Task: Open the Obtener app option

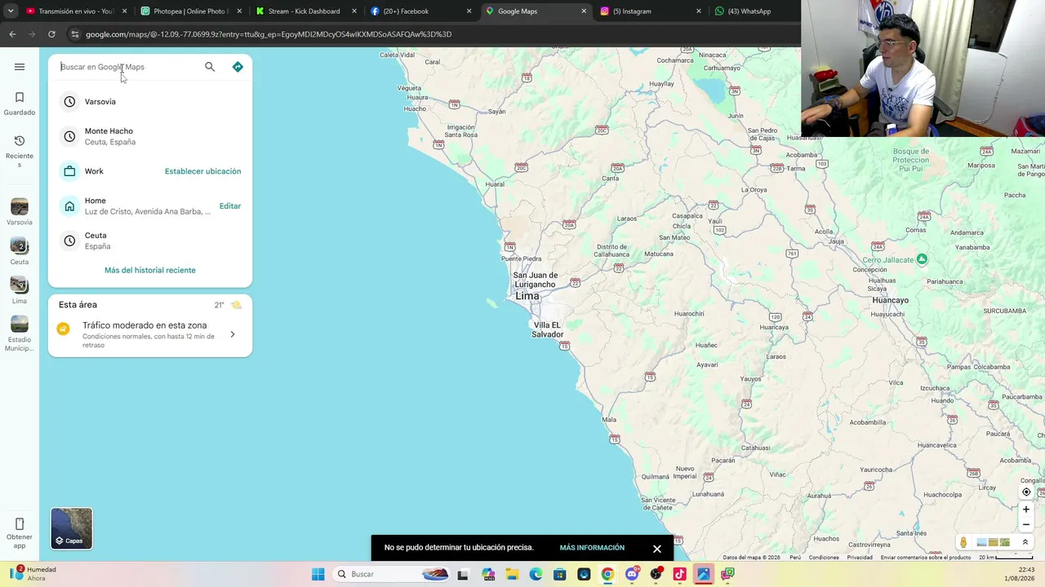Action: pos(20,533)
